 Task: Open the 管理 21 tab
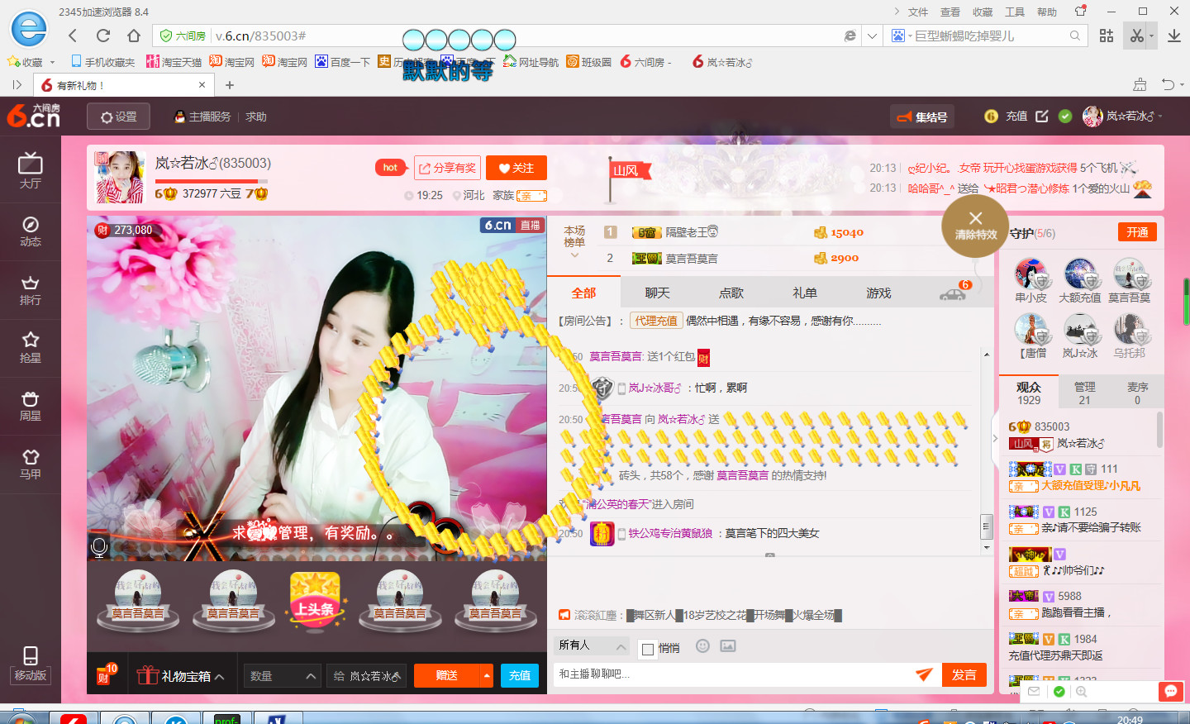click(1084, 393)
